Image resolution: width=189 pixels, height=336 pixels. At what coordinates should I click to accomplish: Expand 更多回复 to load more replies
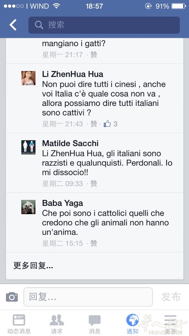click(33, 266)
